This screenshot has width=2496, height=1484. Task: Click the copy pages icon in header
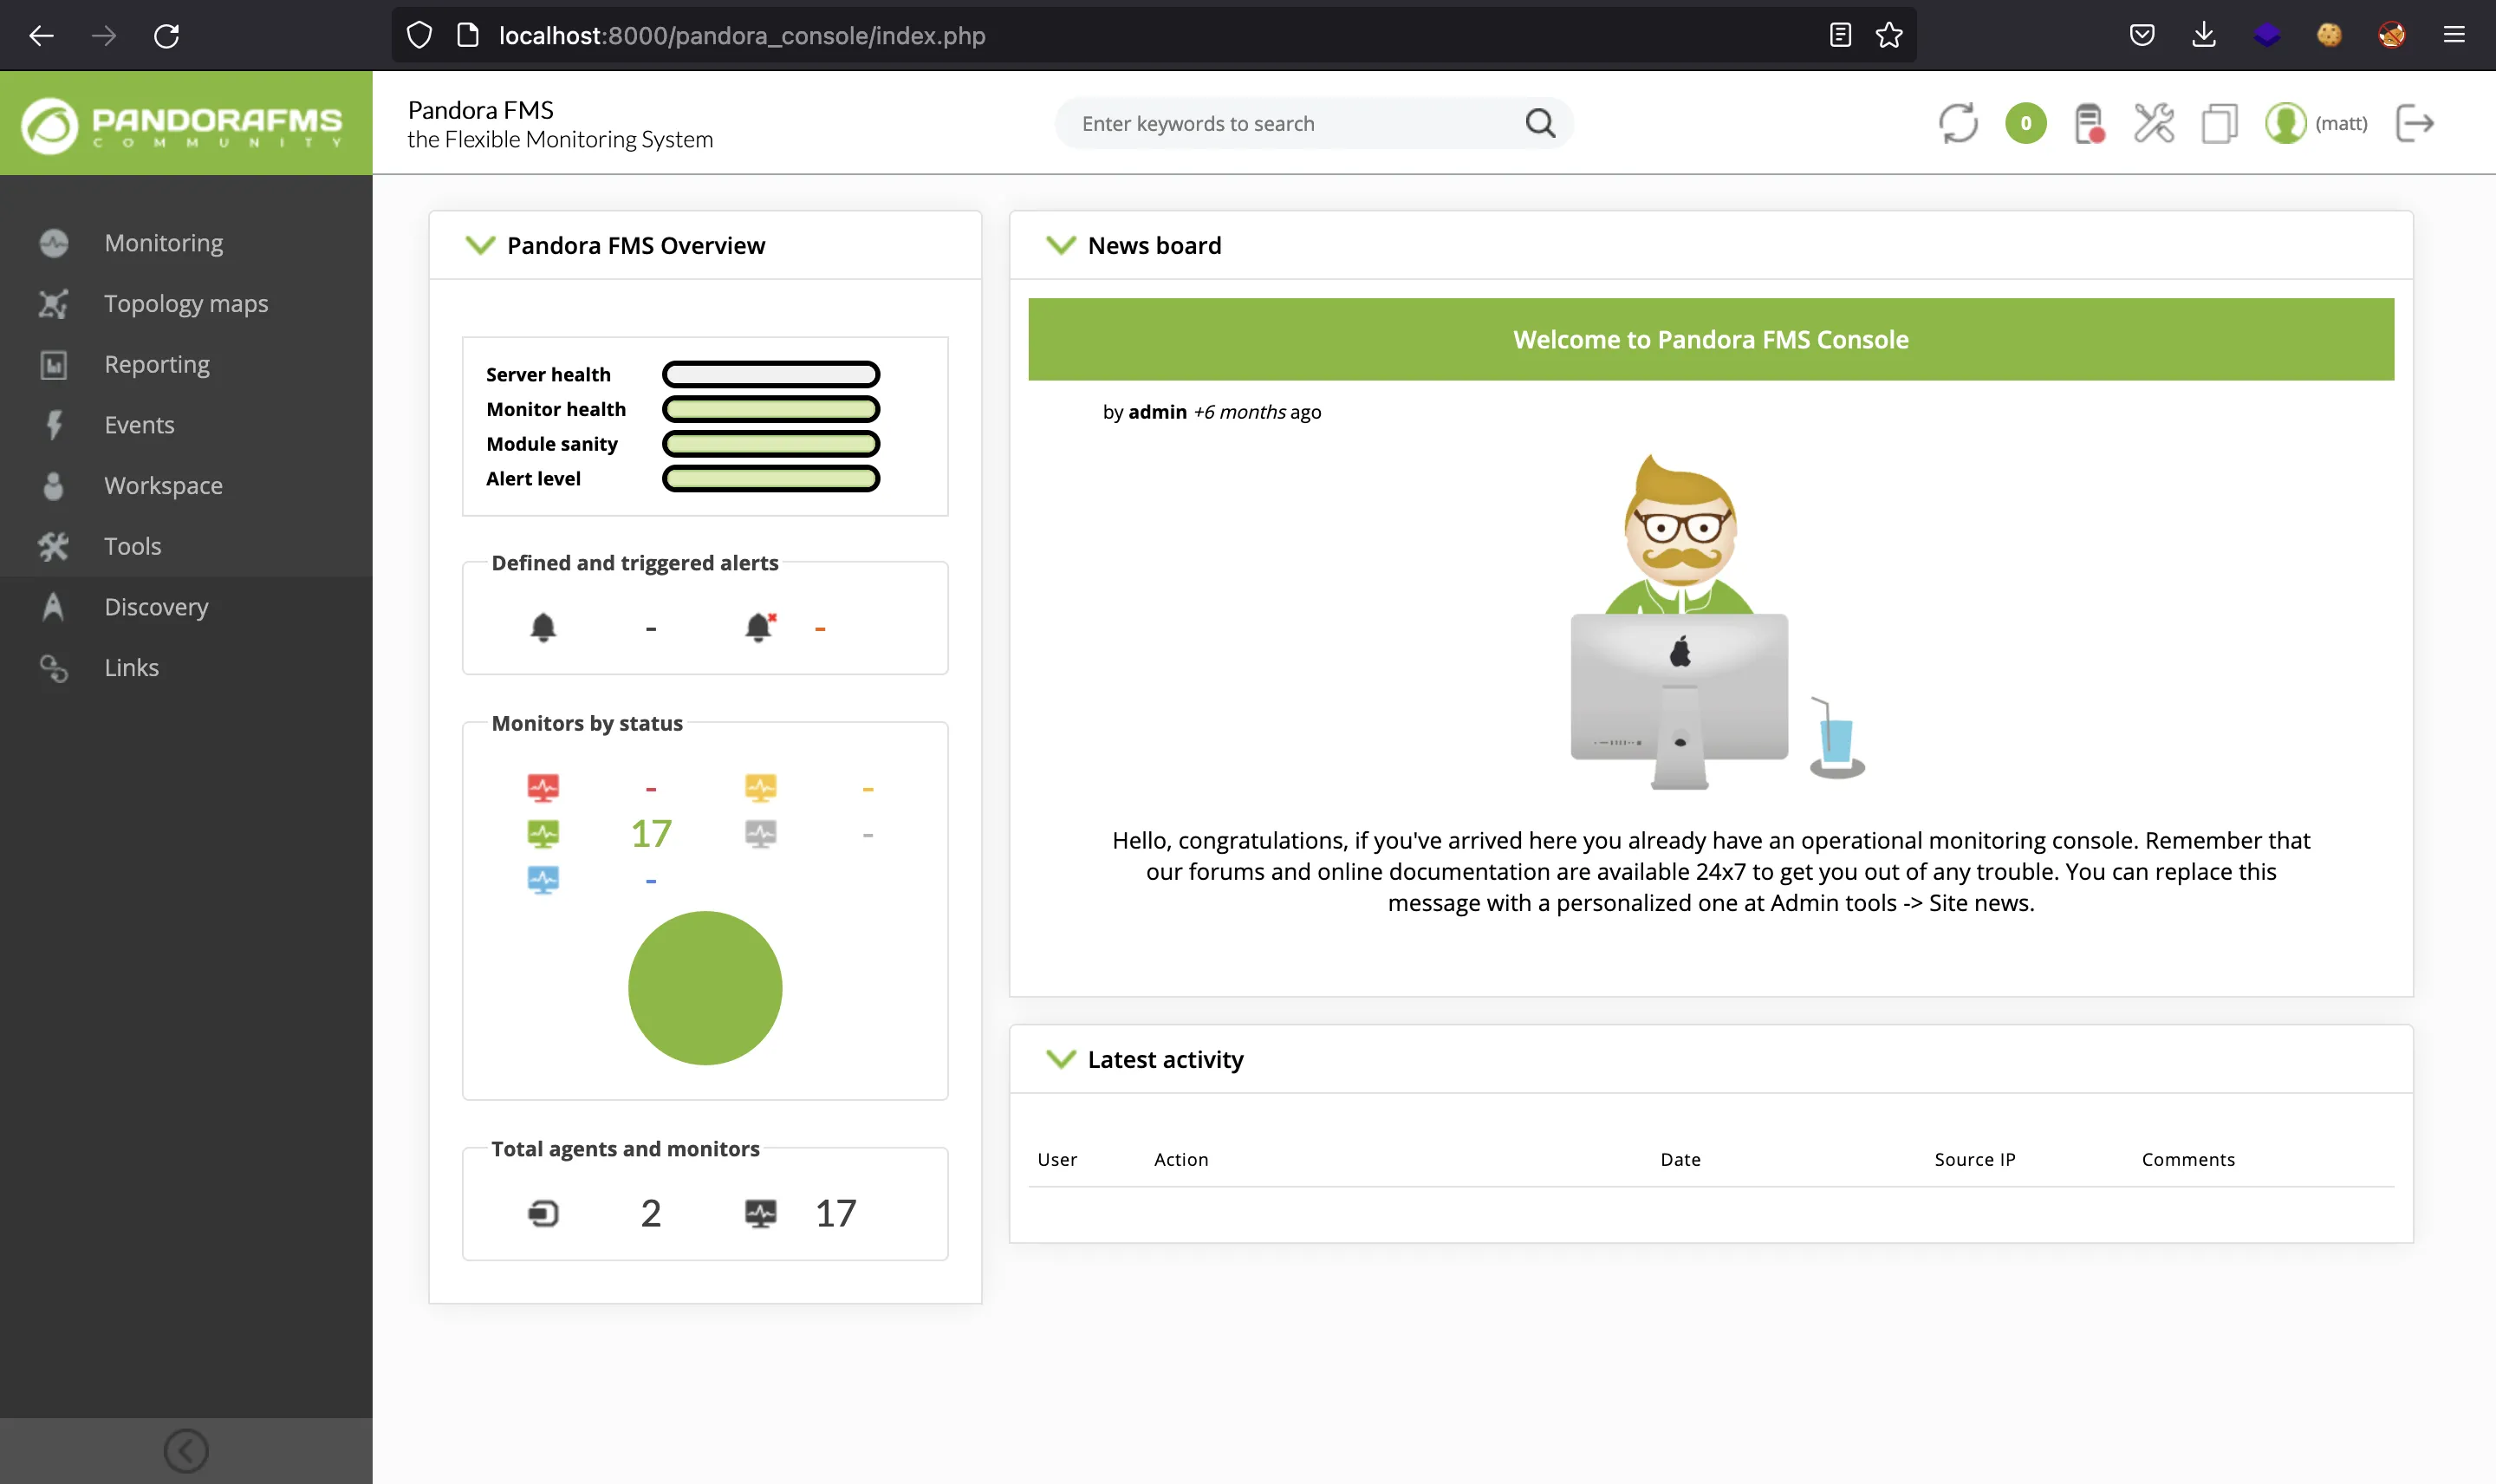coord(2220,124)
